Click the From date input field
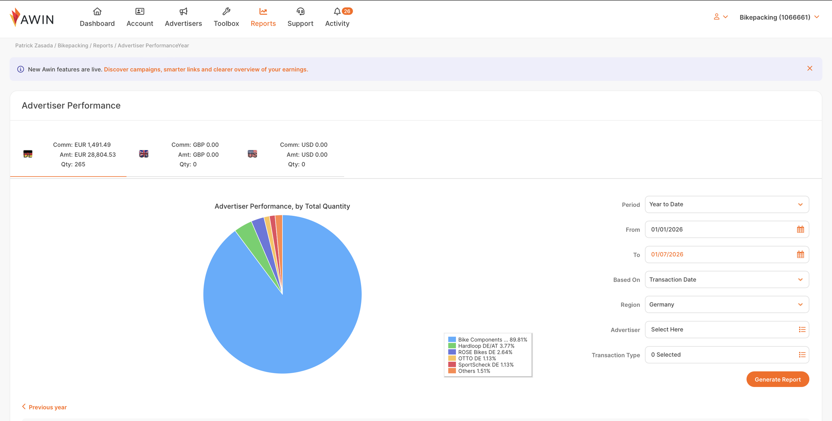This screenshot has height=421, width=832. 727,229
